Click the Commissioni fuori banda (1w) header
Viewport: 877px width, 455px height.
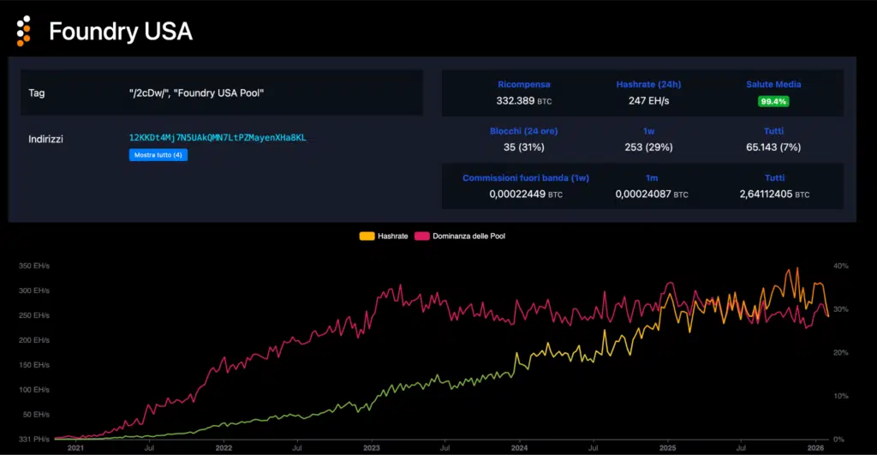pyautogui.click(x=525, y=178)
